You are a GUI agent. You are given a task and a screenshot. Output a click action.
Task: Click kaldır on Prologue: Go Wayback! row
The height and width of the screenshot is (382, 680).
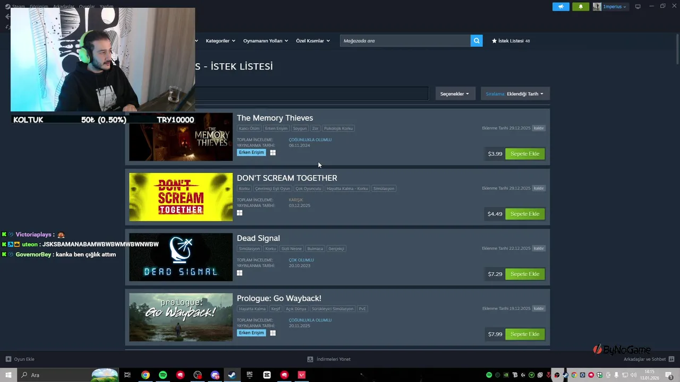point(539,309)
